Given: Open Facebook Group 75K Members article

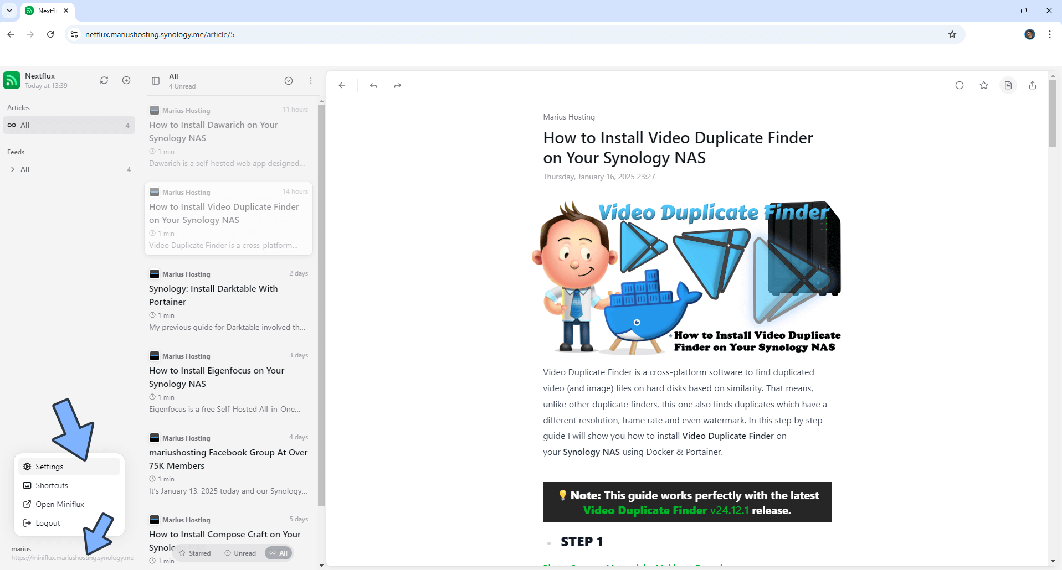Looking at the screenshot, I should pyautogui.click(x=228, y=464).
